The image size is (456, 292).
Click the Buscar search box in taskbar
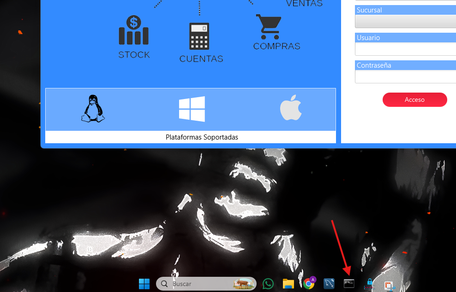(x=203, y=284)
